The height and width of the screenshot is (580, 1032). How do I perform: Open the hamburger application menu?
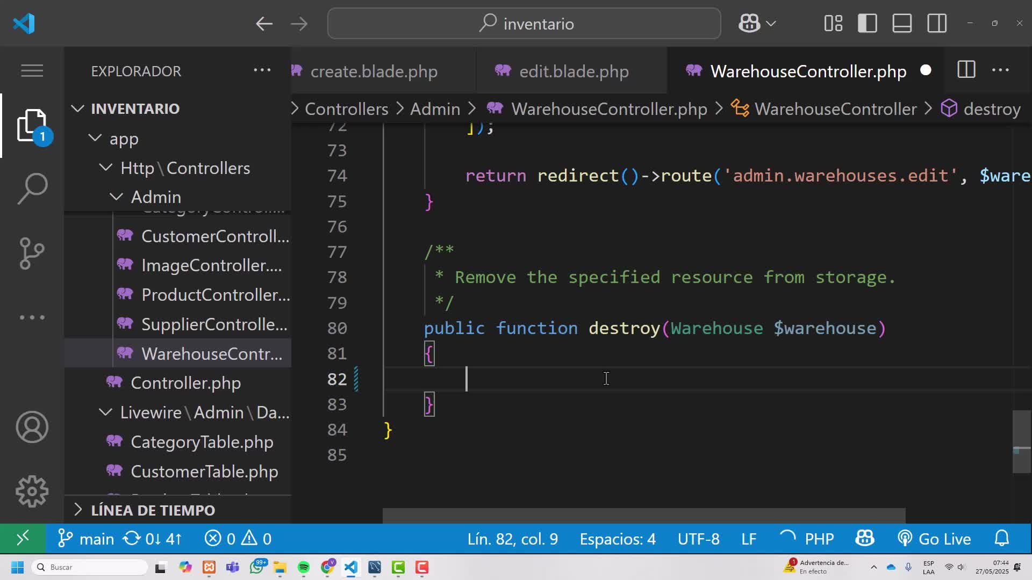(32, 70)
